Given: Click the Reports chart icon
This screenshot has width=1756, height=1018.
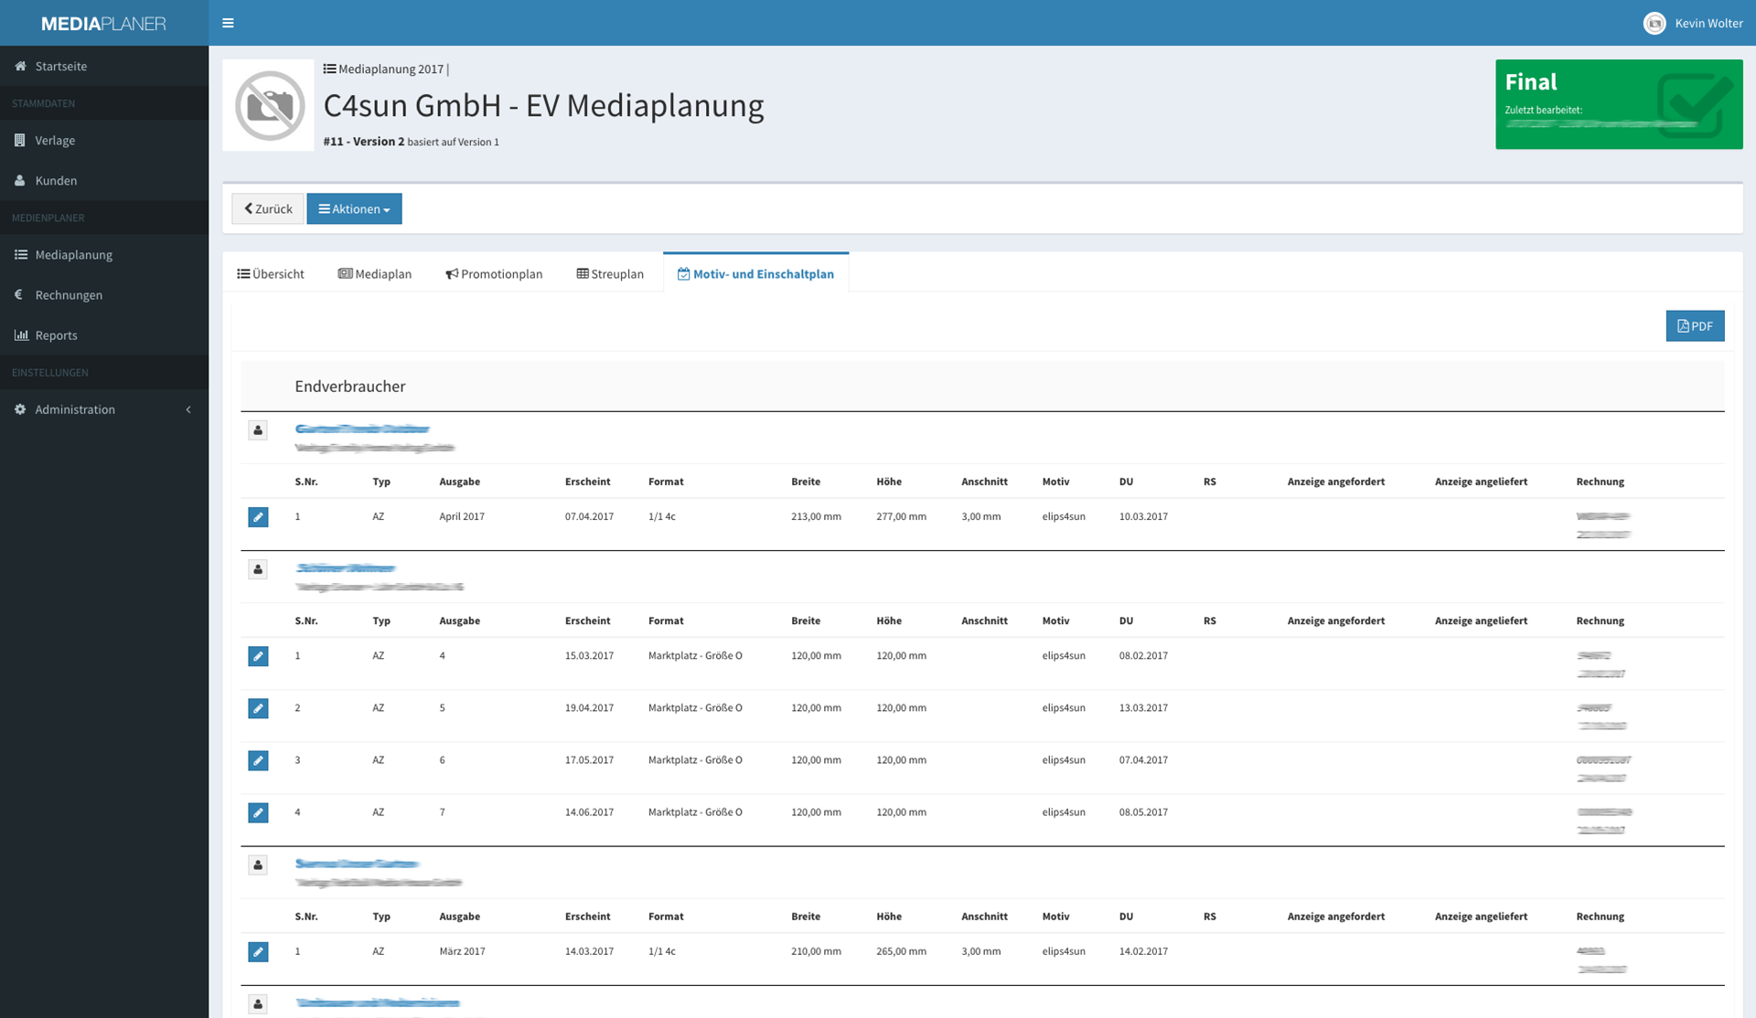Looking at the screenshot, I should 20,334.
